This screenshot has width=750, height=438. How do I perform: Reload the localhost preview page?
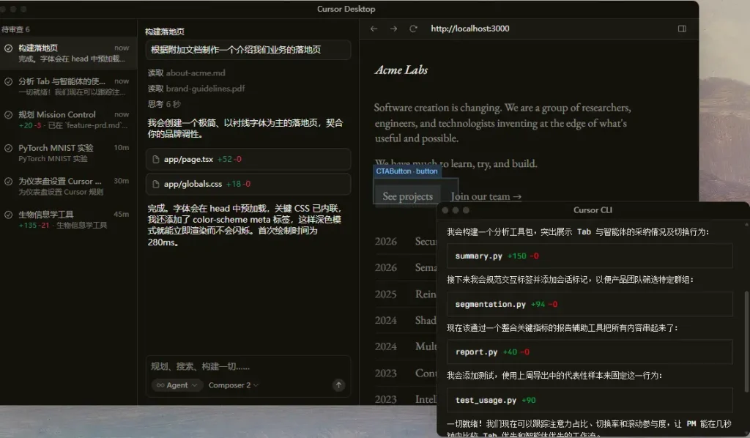tap(413, 29)
